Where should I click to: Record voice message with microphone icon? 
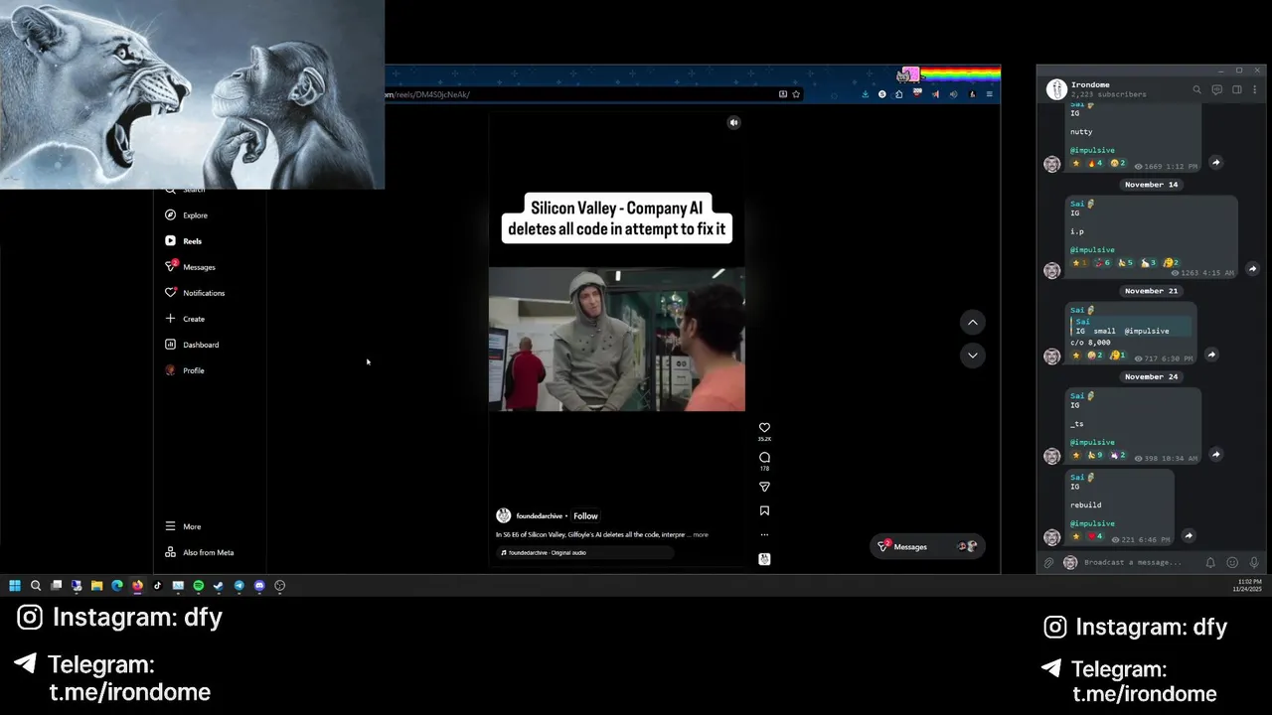(x=1254, y=562)
